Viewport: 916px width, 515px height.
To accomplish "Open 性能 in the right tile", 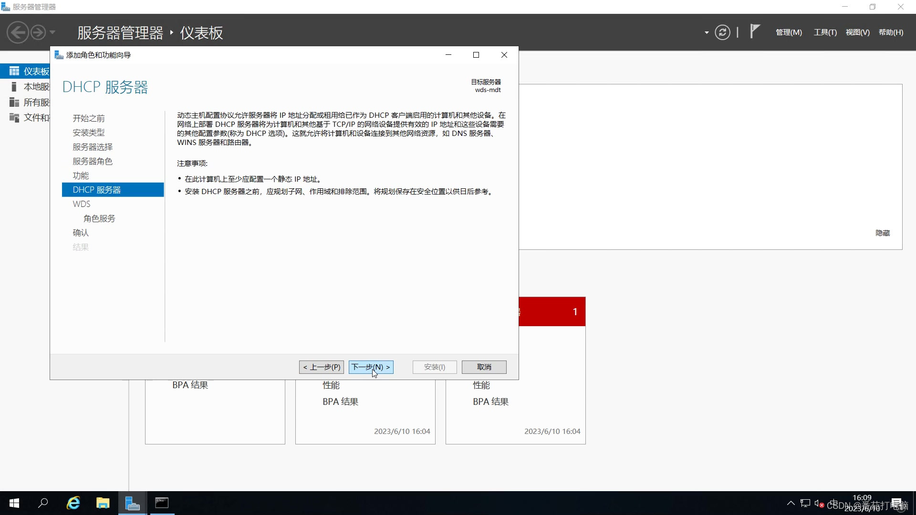I will pyautogui.click(x=481, y=385).
